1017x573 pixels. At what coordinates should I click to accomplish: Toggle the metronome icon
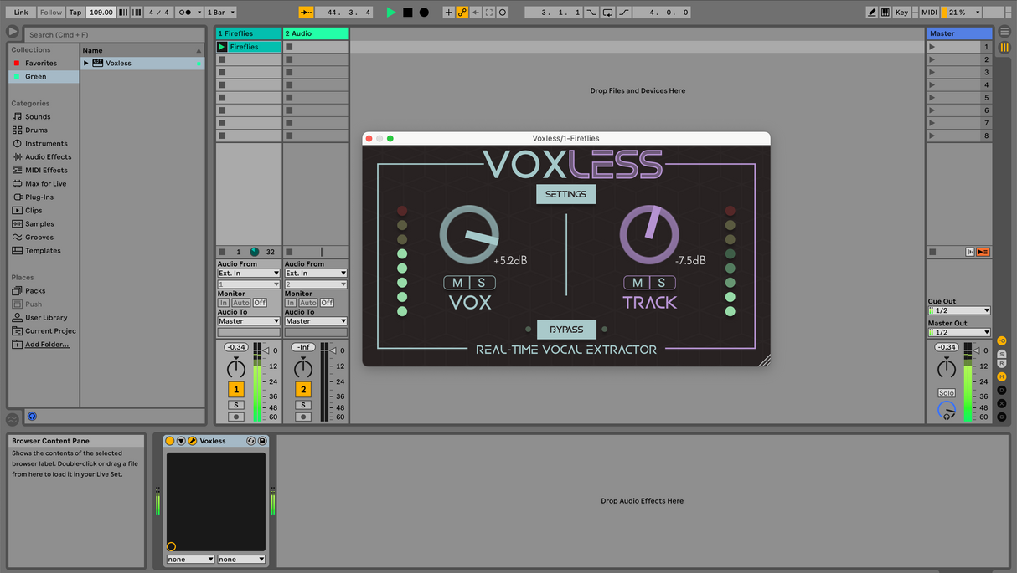[x=187, y=13]
